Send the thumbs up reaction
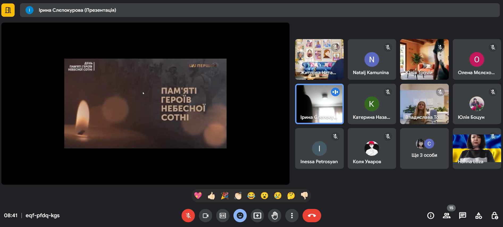Image resolution: width=503 pixels, height=227 pixels. pyautogui.click(x=211, y=196)
